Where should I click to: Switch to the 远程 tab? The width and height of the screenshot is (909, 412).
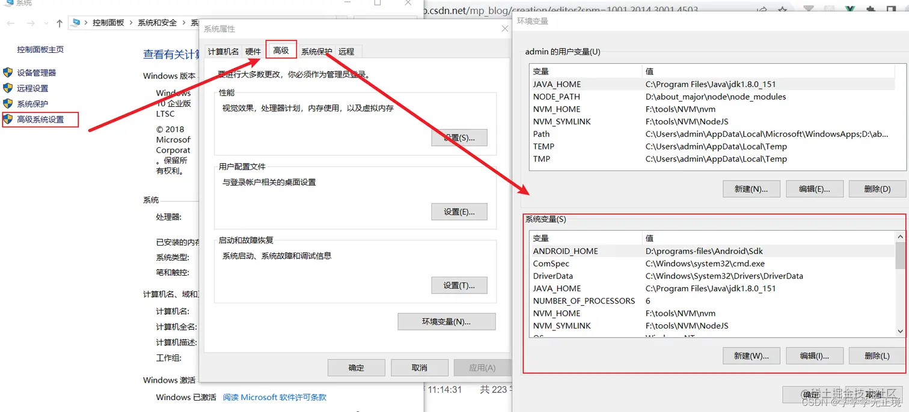tap(346, 52)
